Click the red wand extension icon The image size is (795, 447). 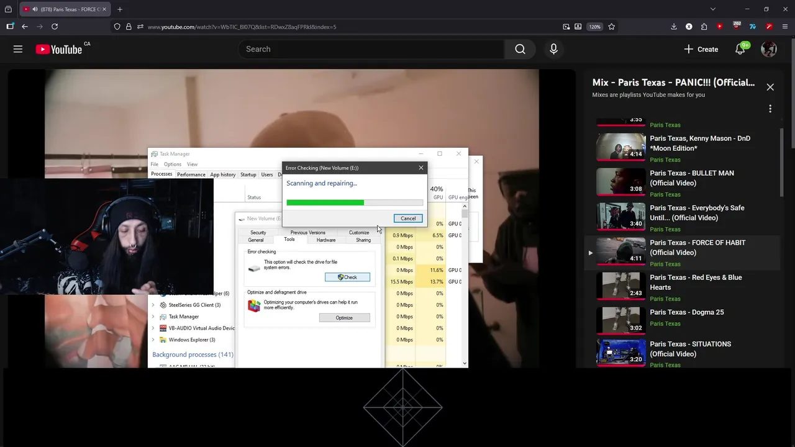769,27
